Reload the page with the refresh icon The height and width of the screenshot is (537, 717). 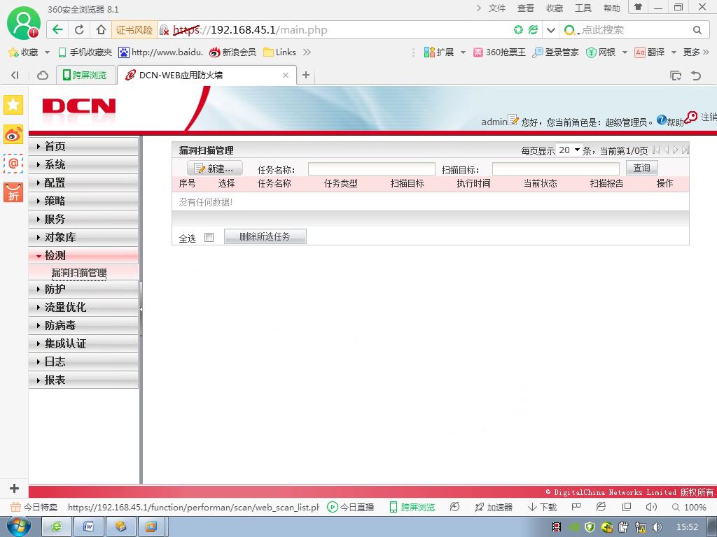(x=79, y=29)
